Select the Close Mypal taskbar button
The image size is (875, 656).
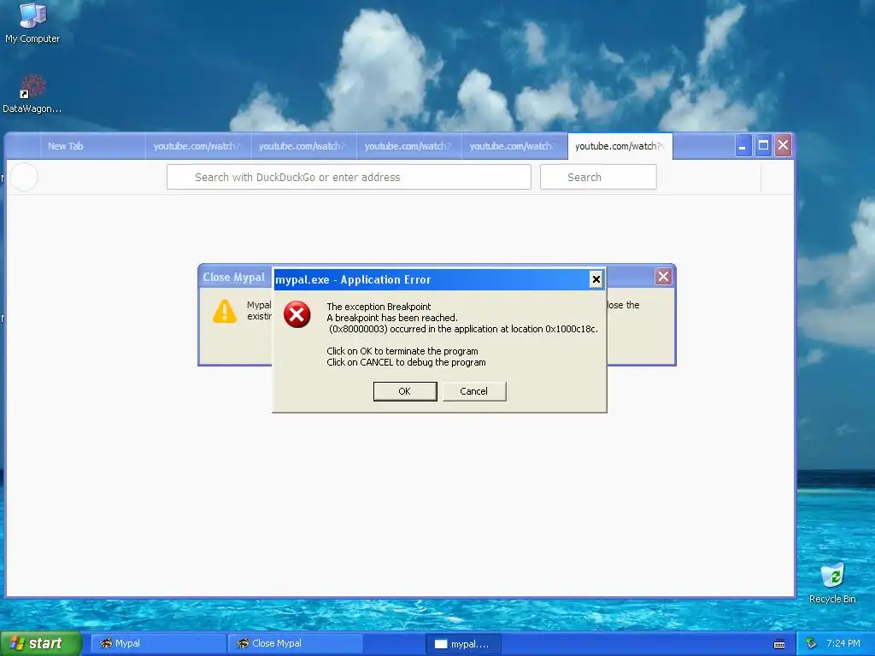tap(295, 643)
